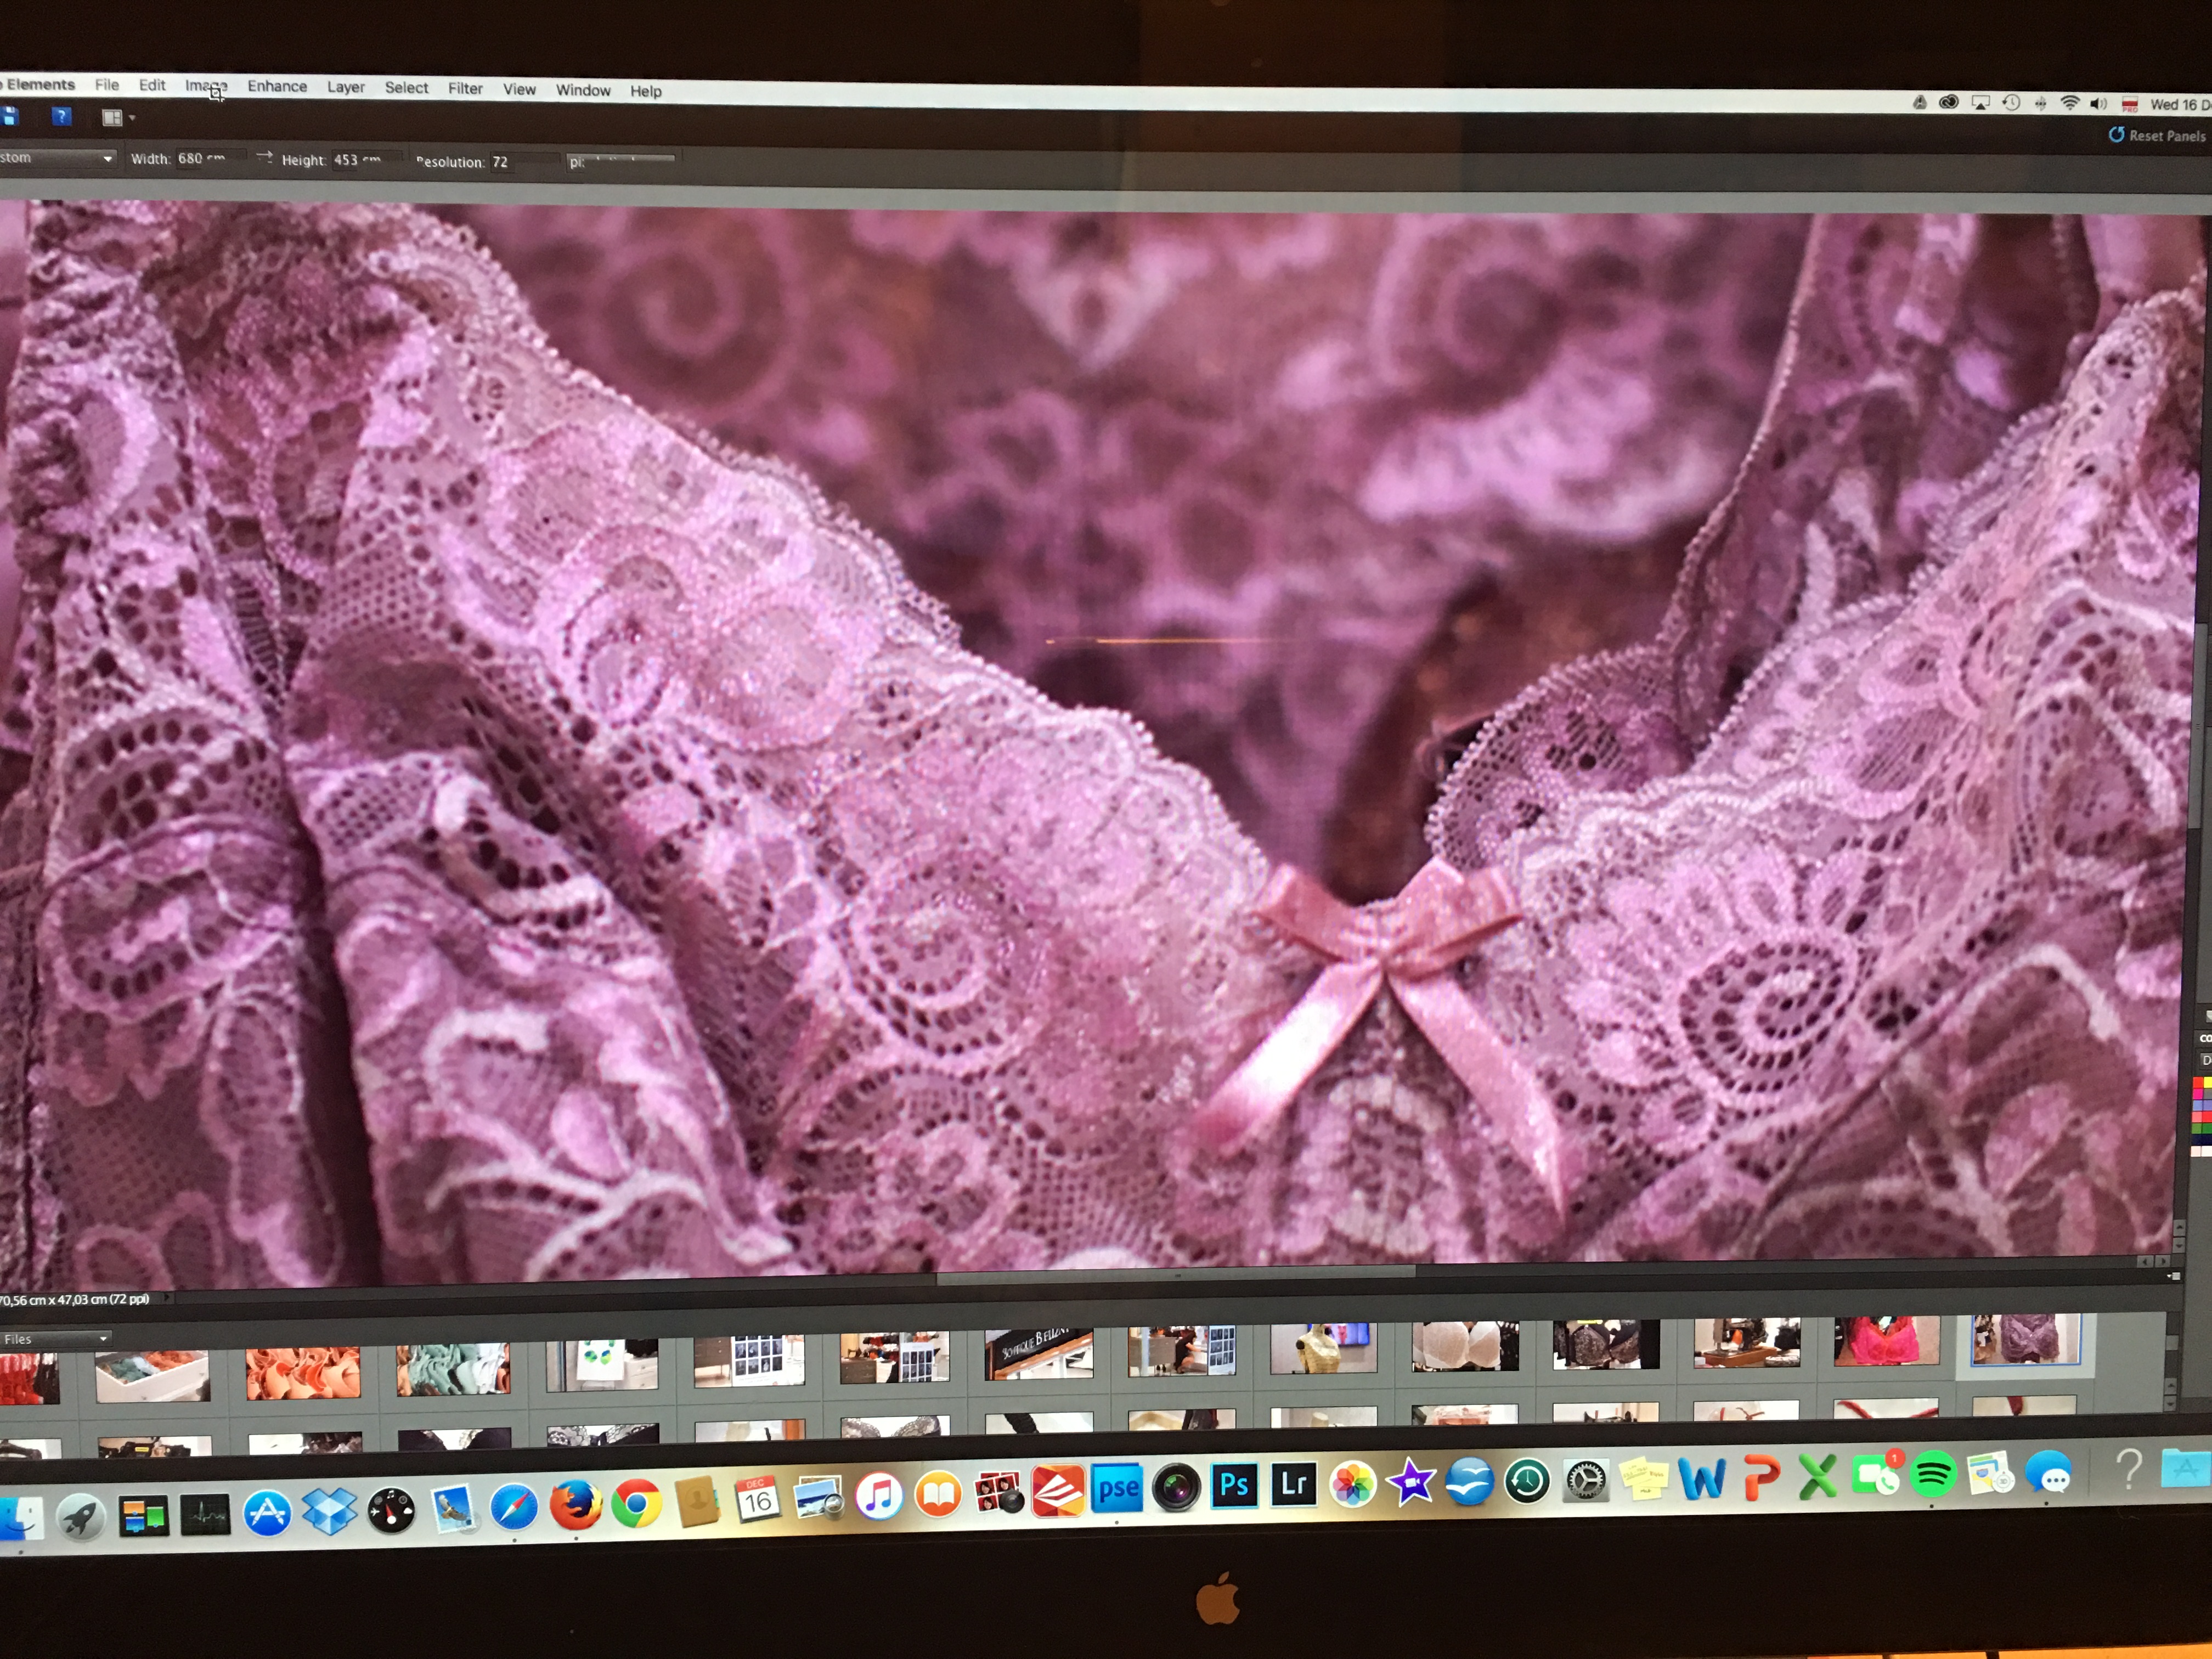Expand the status bar info arrow
2212x1659 pixels.
tap(167, 1298)
